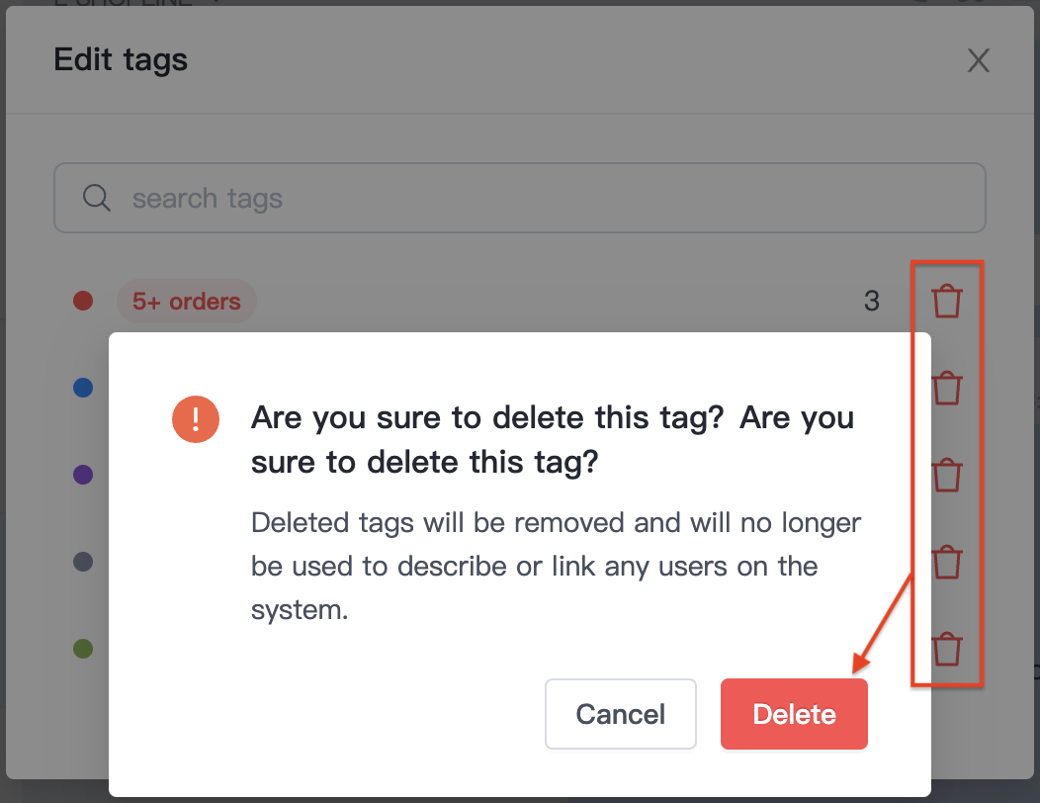This screenshot has width=1040, height=803.
Task: Select the purple tag color dot
Action: tap(83, 475)
